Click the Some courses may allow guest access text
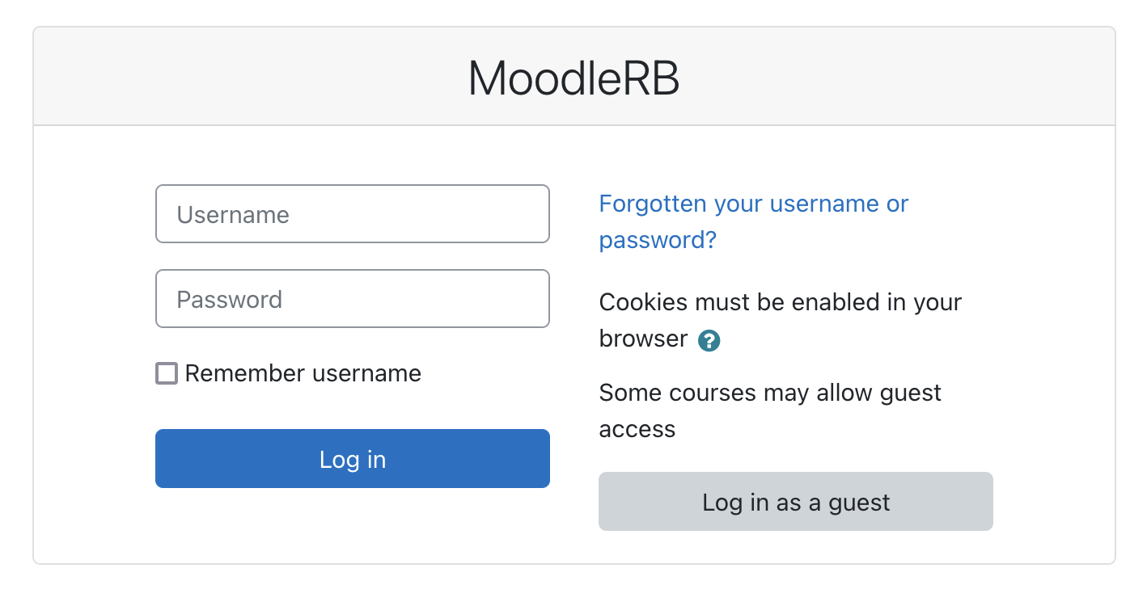This screenshot has height=606, width=1147. [x=770, y=410]
